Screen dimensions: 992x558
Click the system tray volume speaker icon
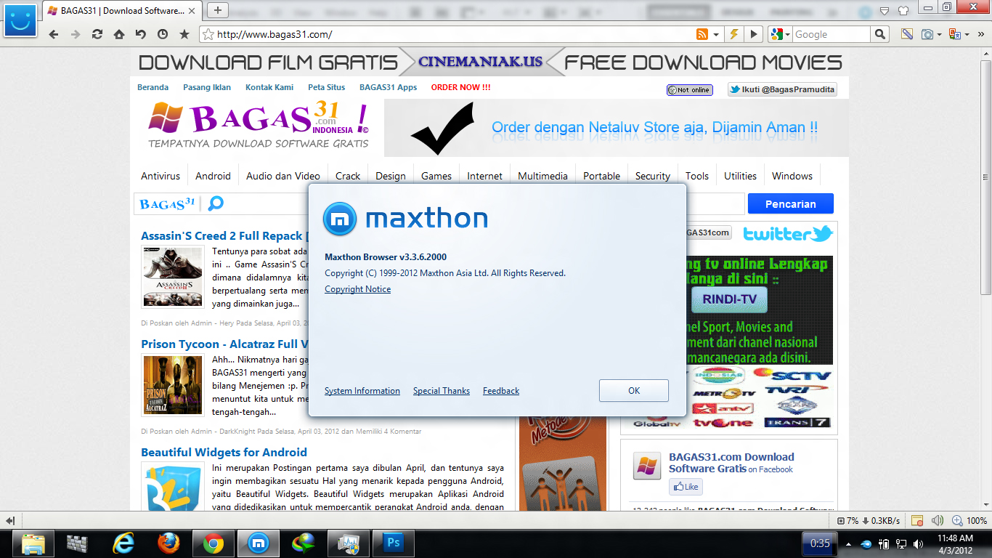coord(919,543)
